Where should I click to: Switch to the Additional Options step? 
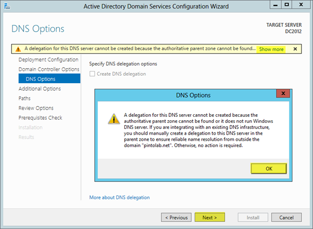click(x=40, y=89)
